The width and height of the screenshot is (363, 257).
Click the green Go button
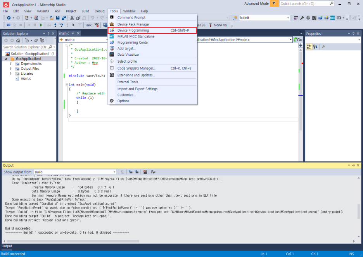(x=298, y=40)
